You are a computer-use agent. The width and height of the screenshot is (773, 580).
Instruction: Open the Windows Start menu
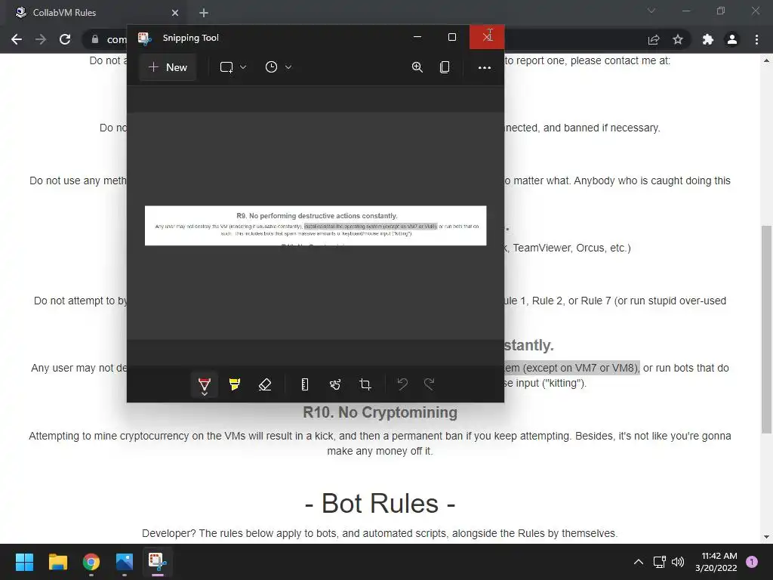pyautogui.click(x=24, y=562)
